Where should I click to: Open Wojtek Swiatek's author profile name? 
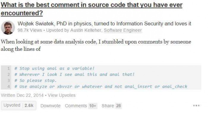coord(36,24)
